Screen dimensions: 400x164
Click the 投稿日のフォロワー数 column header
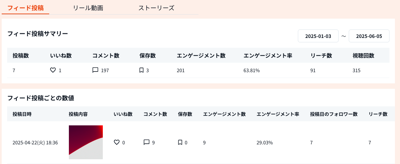click(334, 114)
